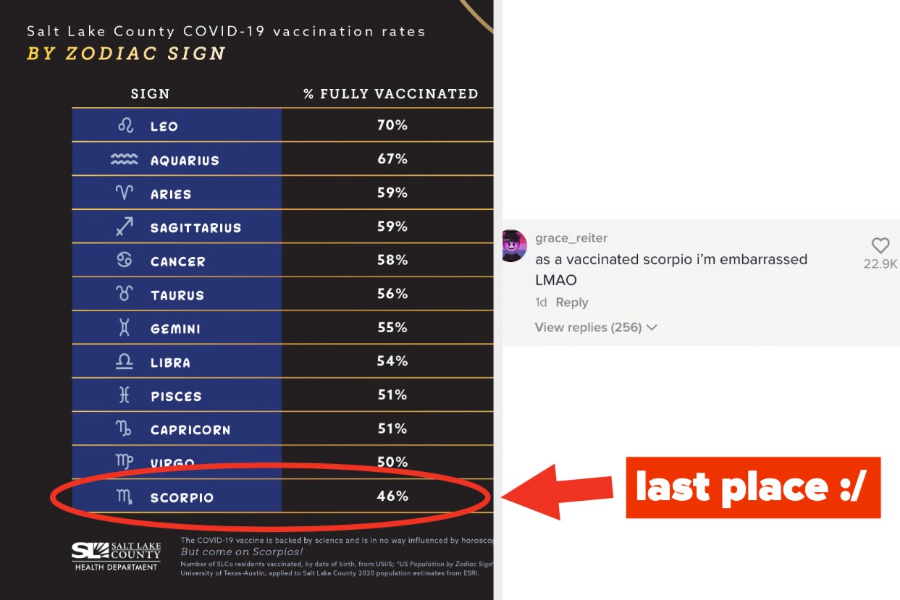Click the Pisces zodiac symbol icon

(125, 395)
